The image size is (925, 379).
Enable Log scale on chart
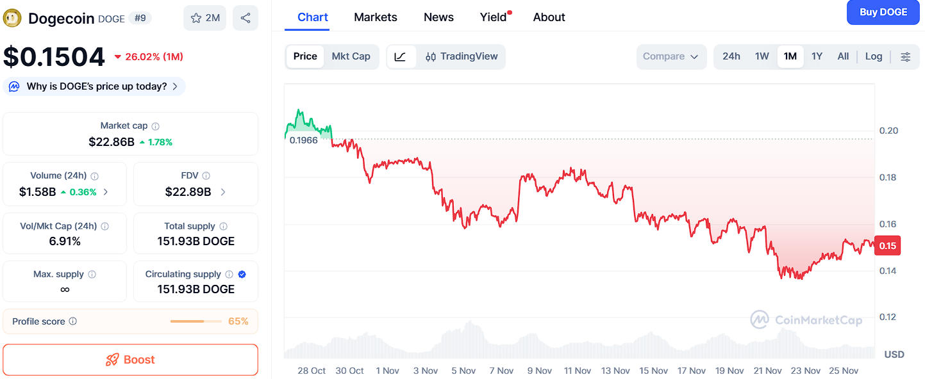[873, 56]
